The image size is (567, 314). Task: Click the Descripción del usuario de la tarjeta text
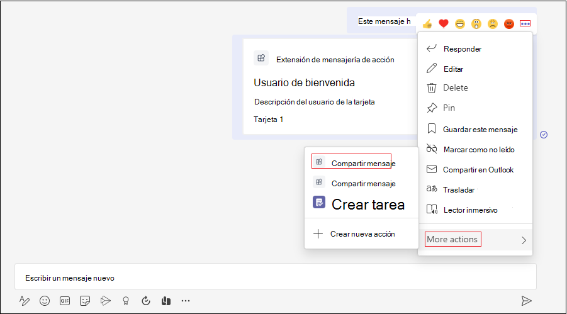tap(314, 102)
